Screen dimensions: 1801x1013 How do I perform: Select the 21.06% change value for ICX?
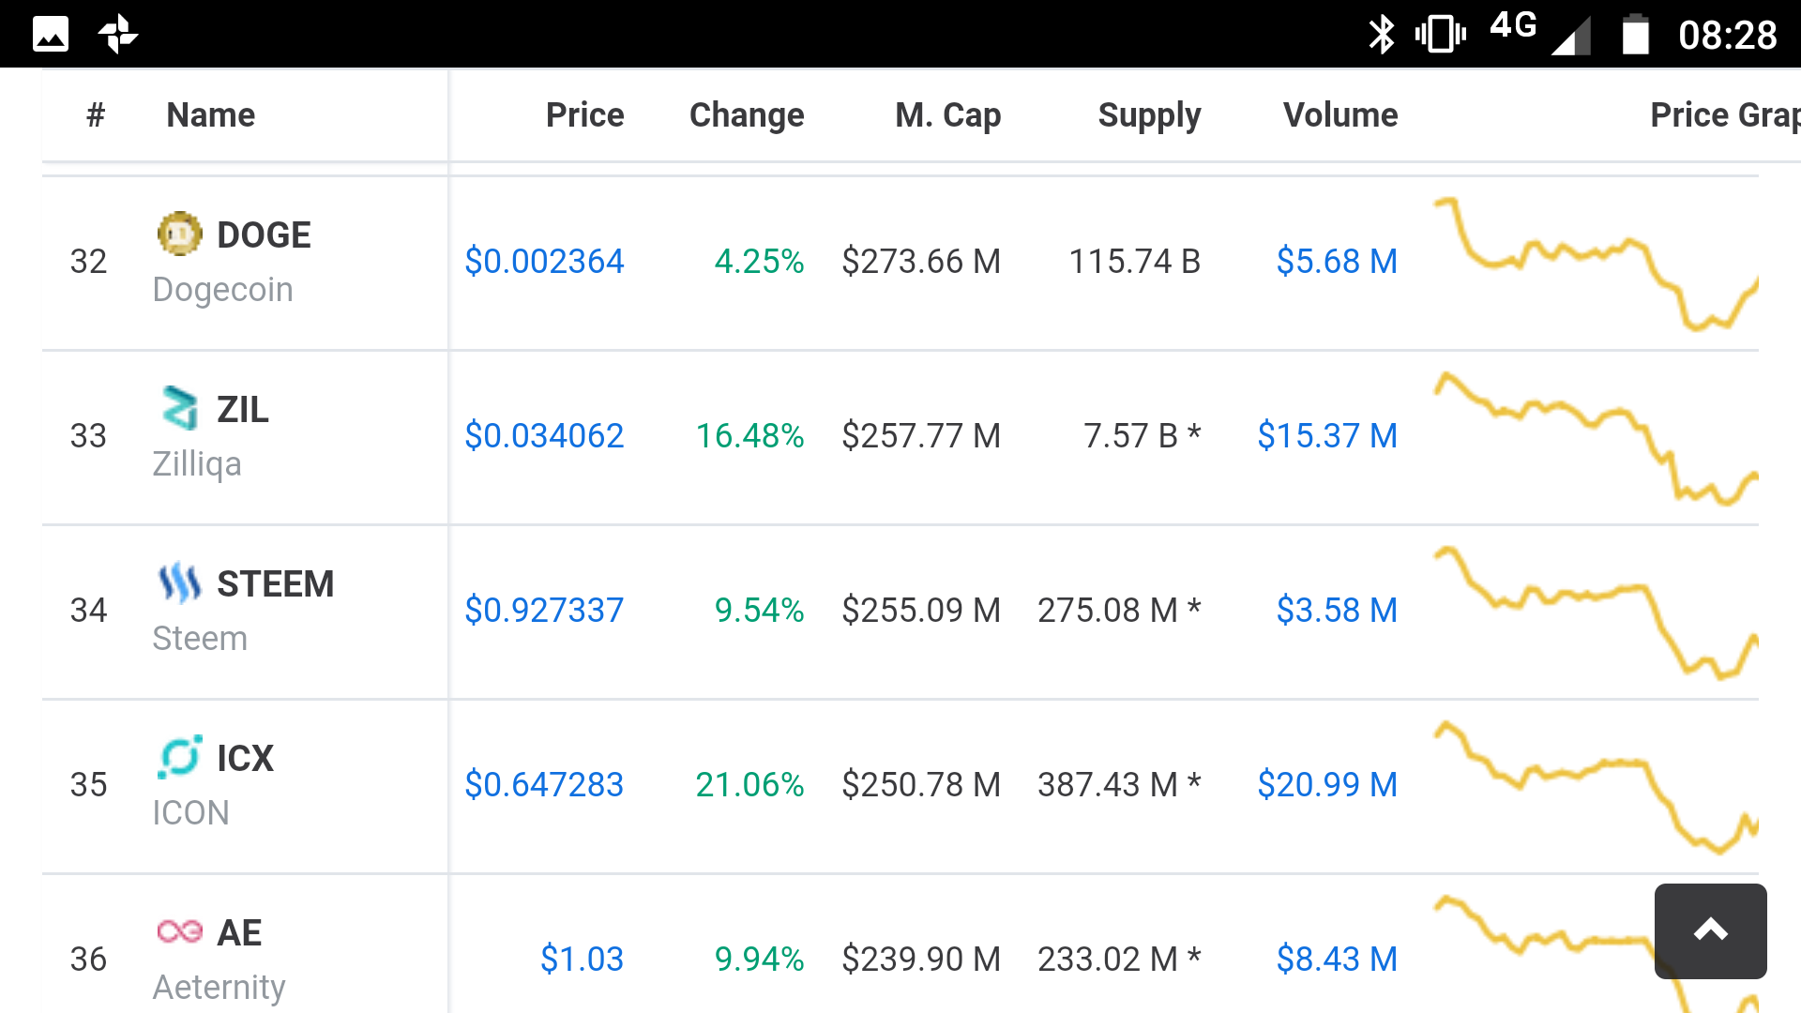749,784
